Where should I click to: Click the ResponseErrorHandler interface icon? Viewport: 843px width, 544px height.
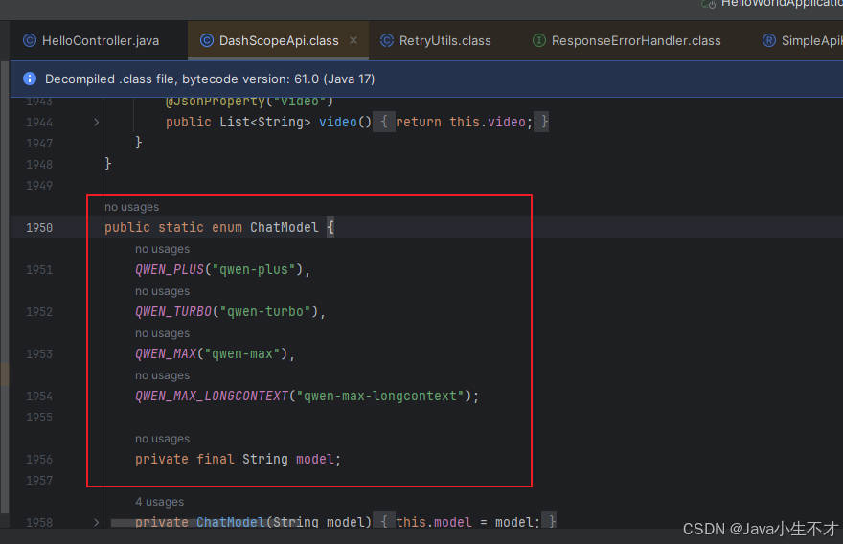click(x=538, y=40)
